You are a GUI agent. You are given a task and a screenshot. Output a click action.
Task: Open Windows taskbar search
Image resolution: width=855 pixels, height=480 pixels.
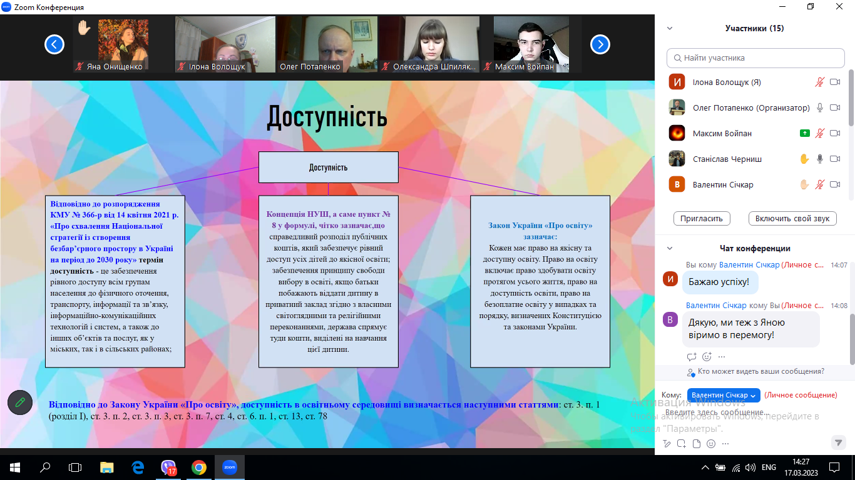45,467
